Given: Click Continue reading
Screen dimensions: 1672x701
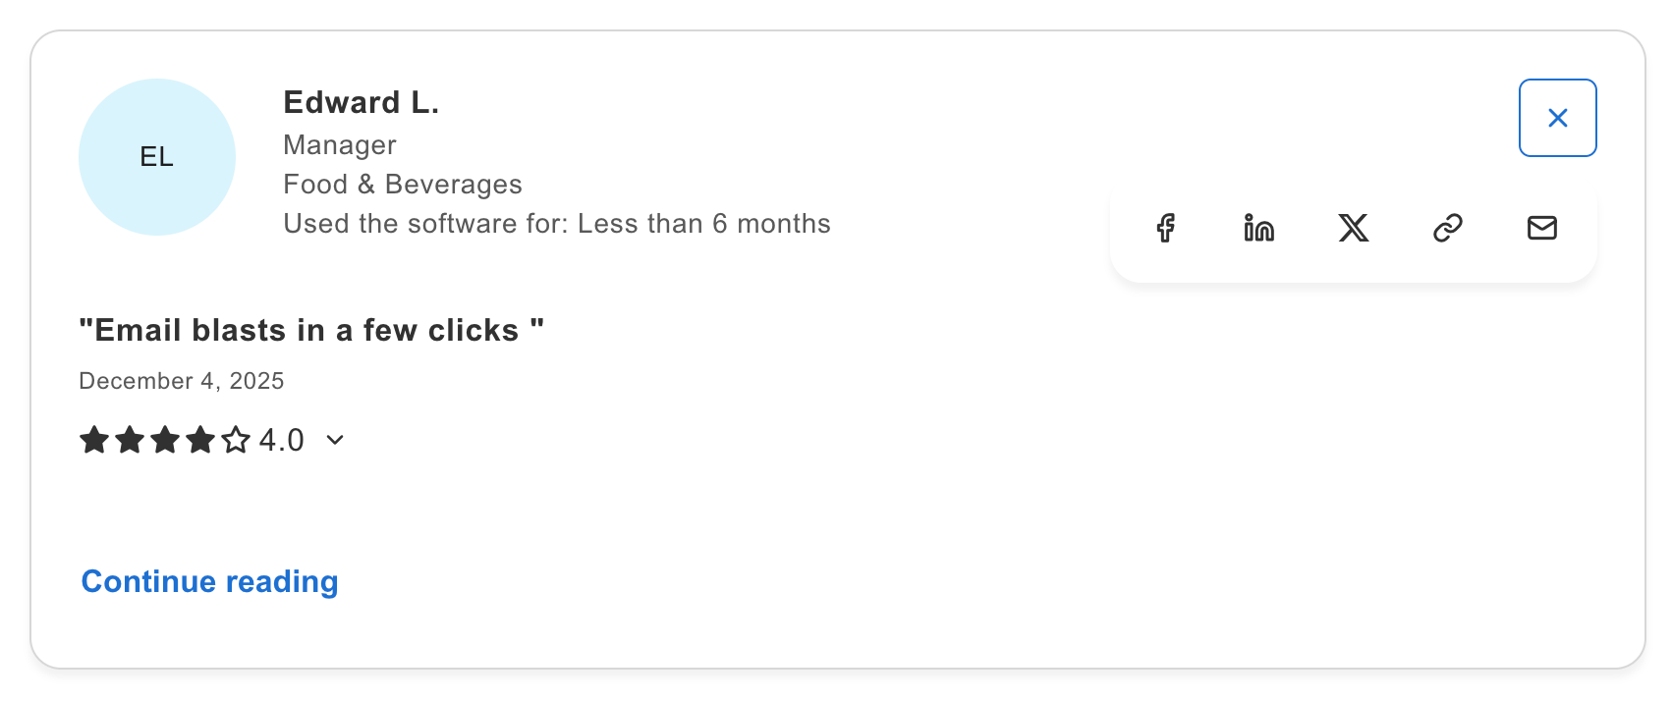Looking at the screenshot, I should point(209,580).
